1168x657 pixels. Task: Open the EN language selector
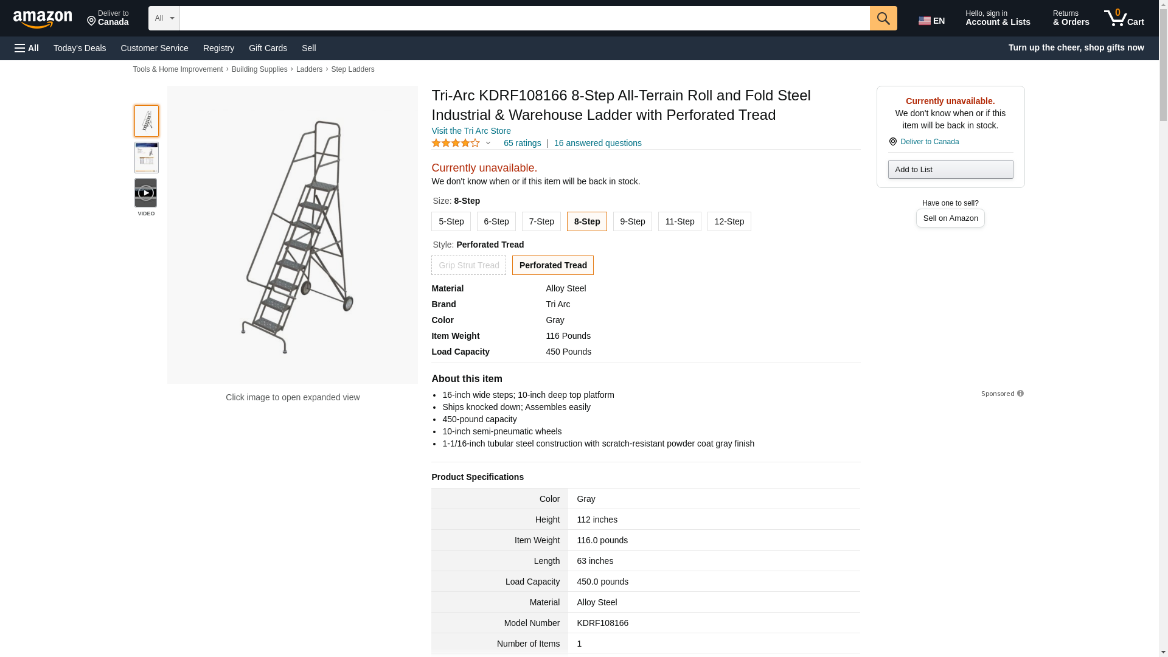coord(932,21)
